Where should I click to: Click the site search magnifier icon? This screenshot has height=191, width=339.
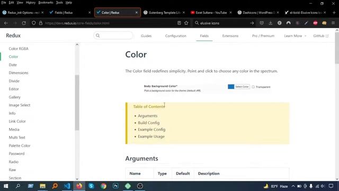97,36
